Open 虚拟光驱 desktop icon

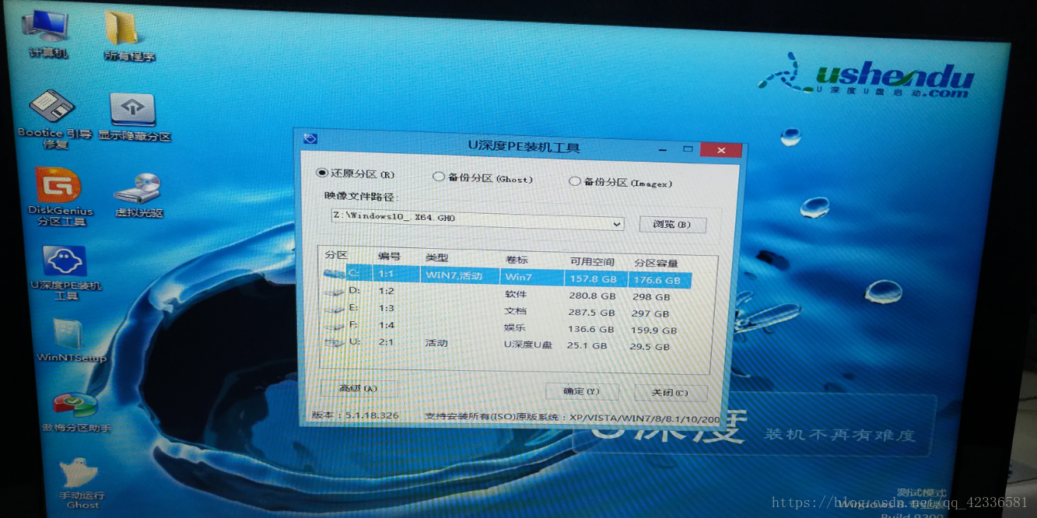138,195
